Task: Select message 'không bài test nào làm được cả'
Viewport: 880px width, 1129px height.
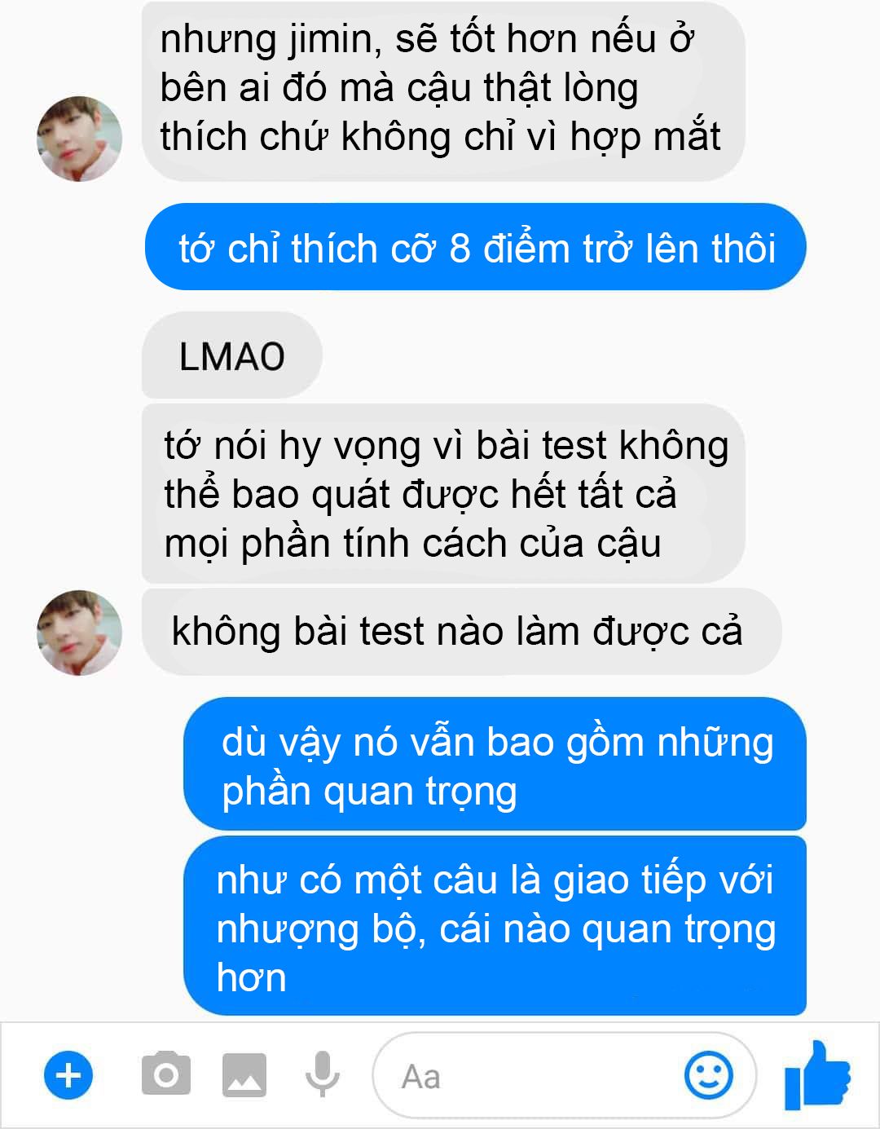Action: [x=461, y=632]
